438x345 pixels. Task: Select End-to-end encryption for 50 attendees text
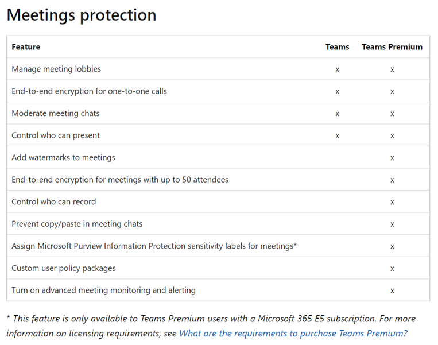click(120, 180)
